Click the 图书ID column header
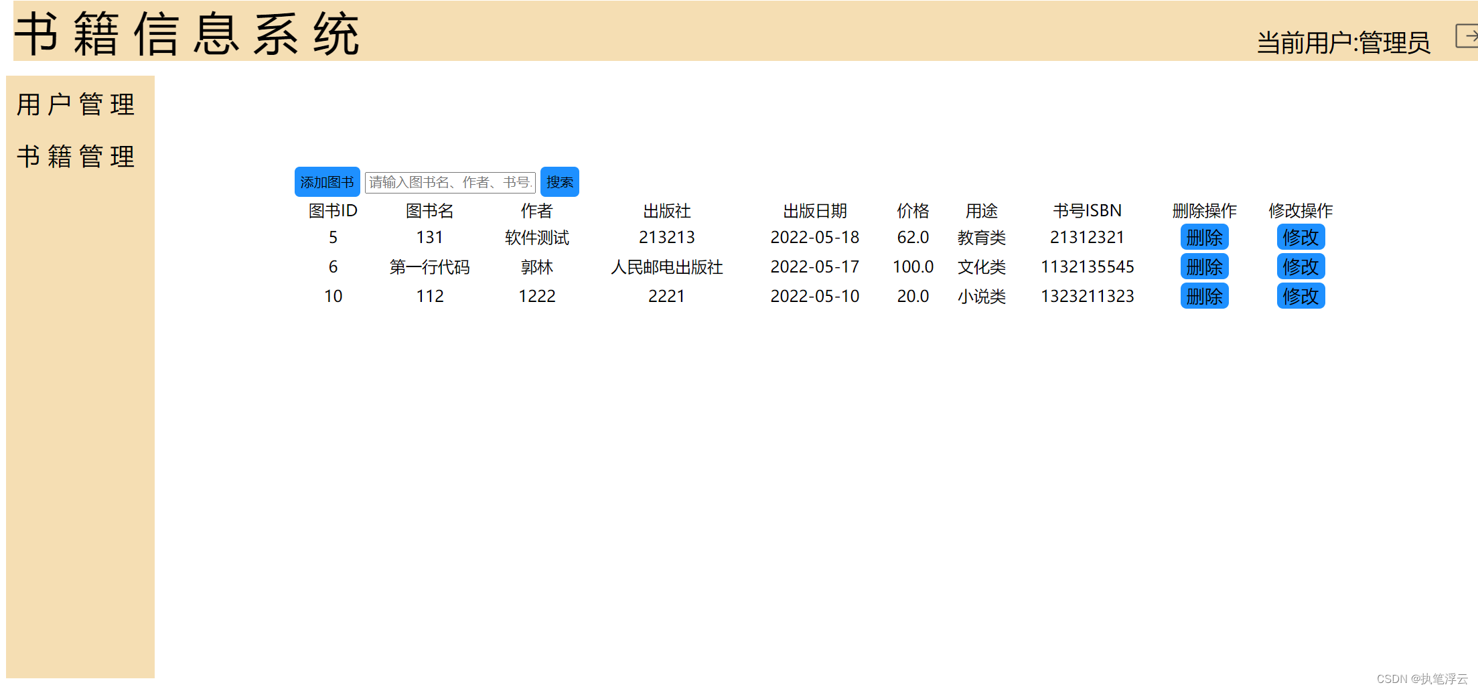This screenshot has width=1478, height=691. 333,211
